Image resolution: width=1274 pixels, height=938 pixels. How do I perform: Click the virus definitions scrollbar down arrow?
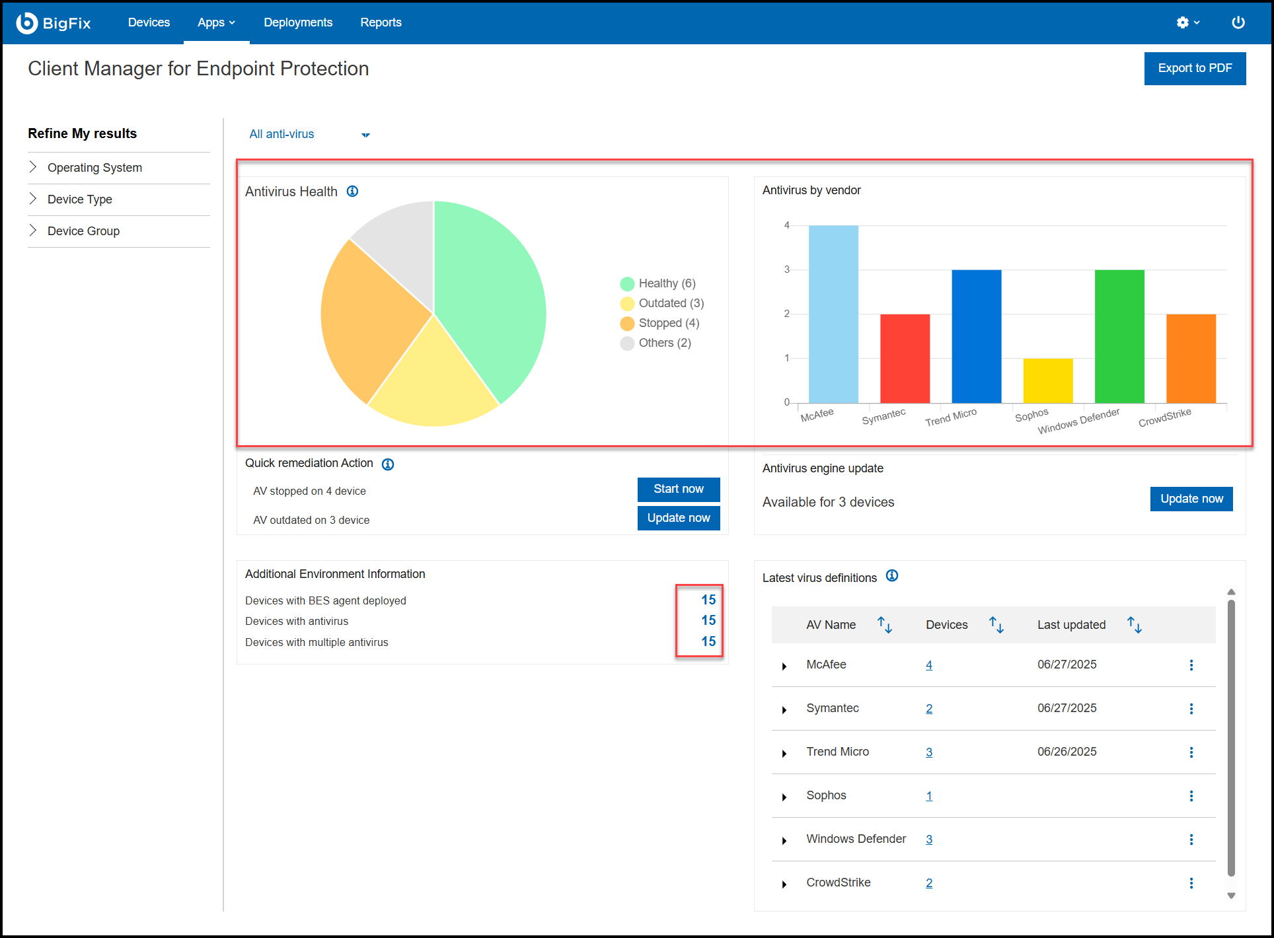[x=1231, y=896]
